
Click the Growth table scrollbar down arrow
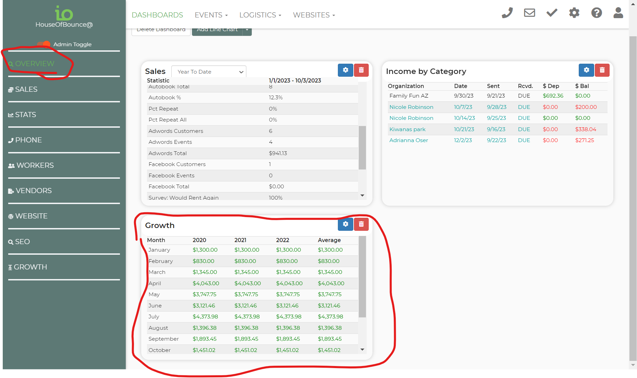[x=362, y=350]
